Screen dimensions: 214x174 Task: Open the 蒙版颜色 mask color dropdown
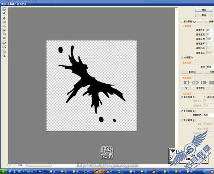point(208,115)
